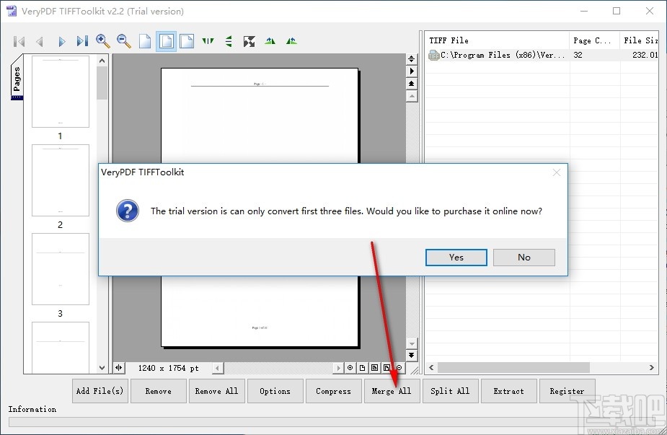Toggle the fit-width page view icon

click(x=186, y=41)
